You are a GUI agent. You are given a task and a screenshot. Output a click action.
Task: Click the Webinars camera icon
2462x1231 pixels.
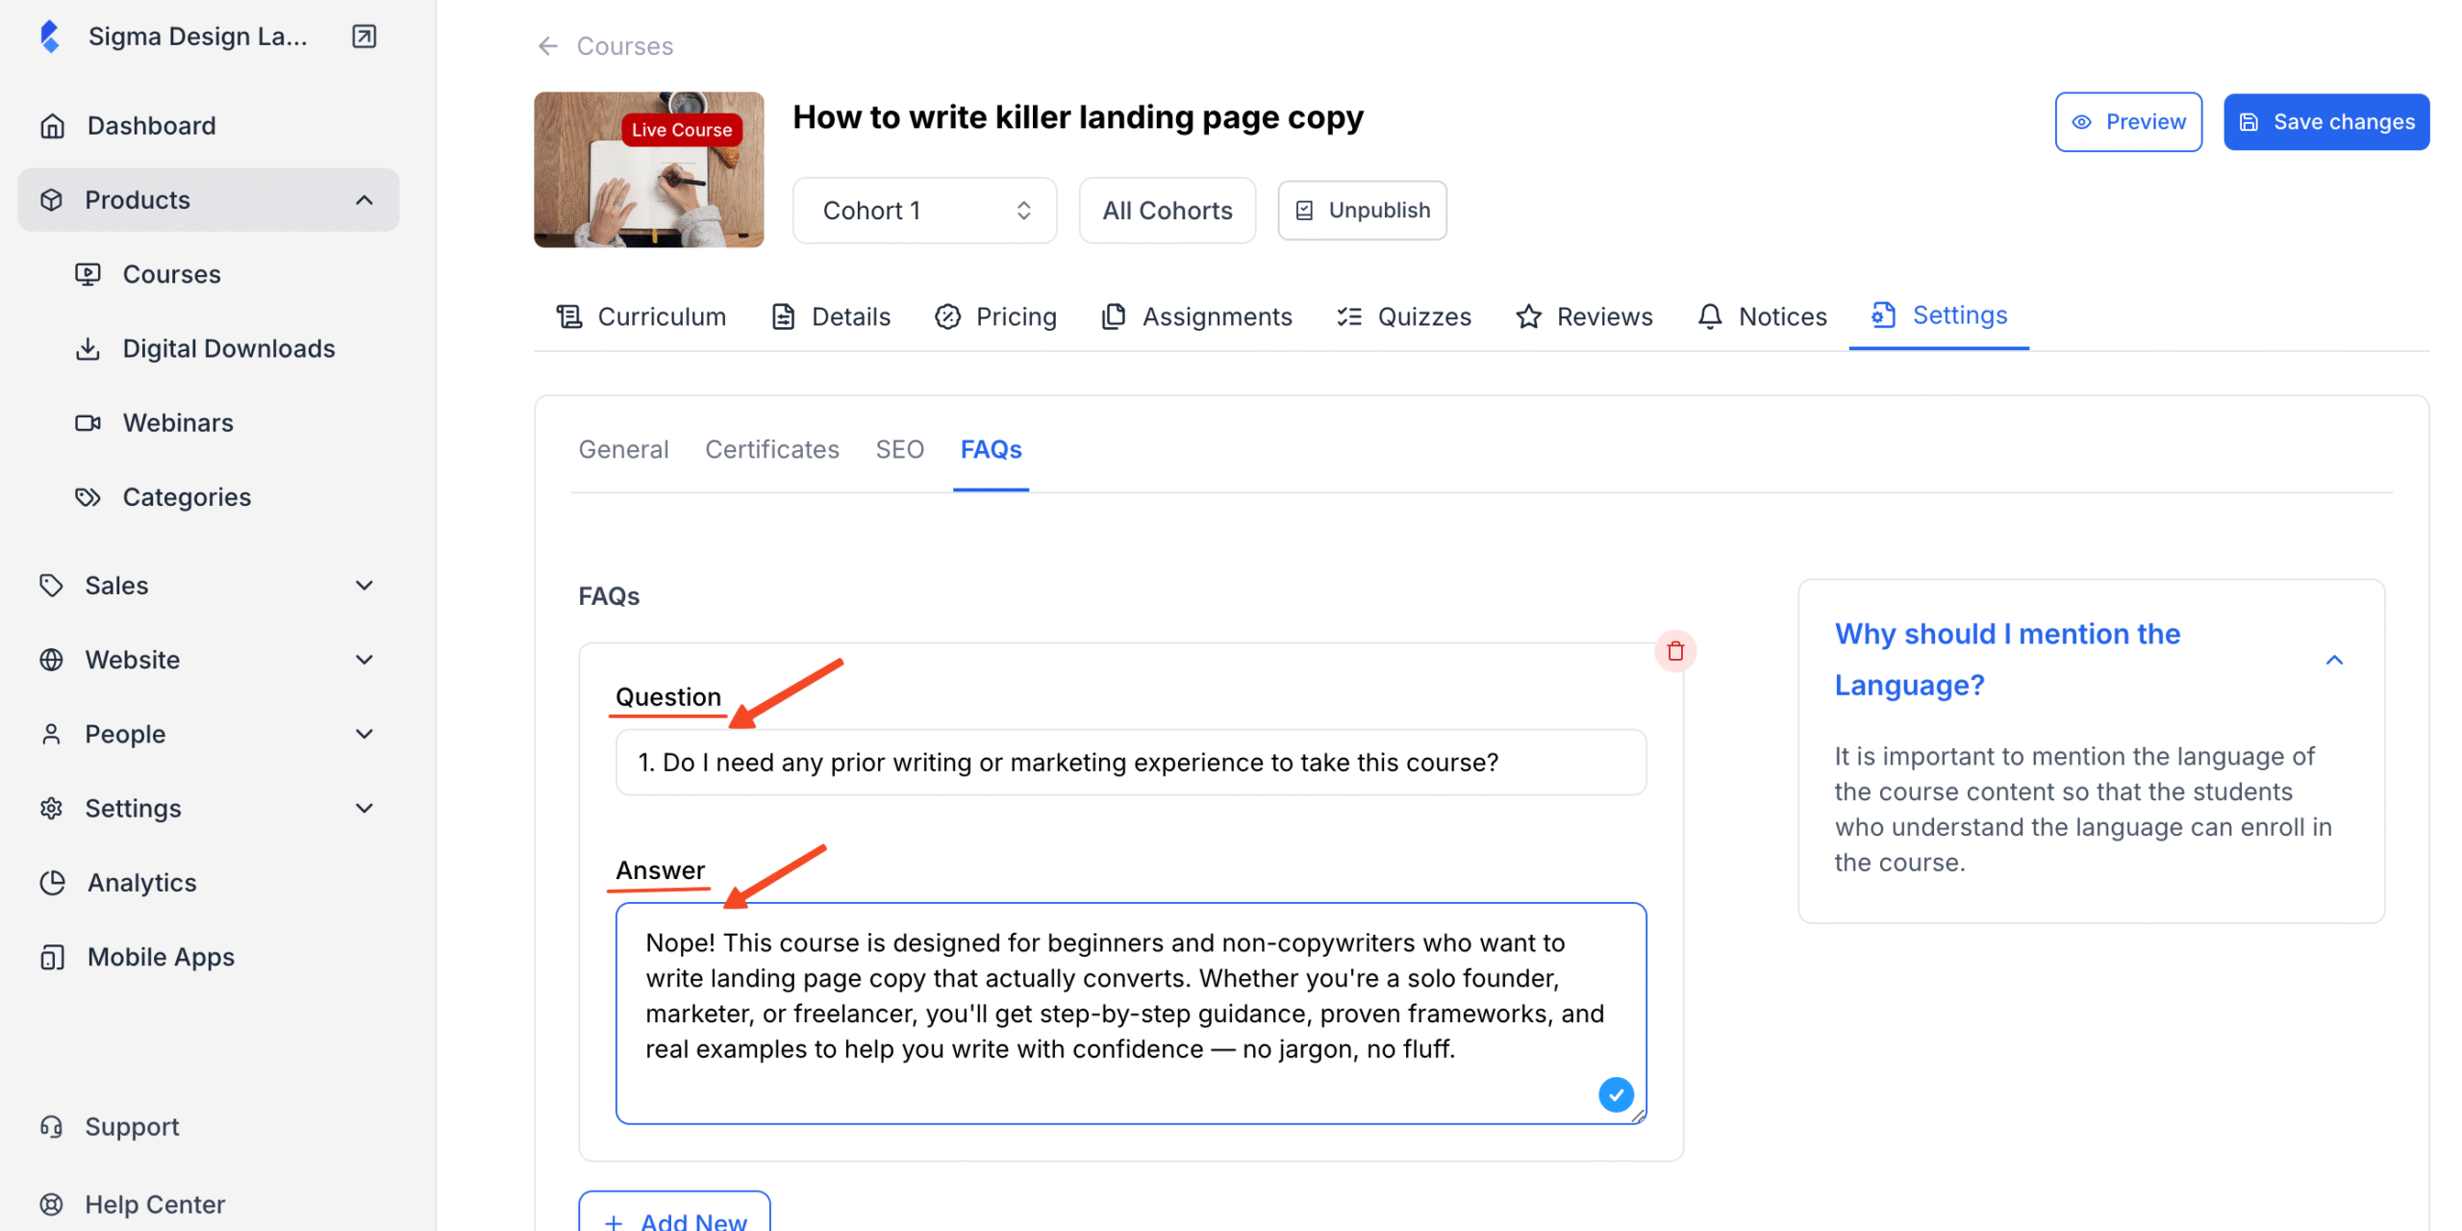pos(88,423)
